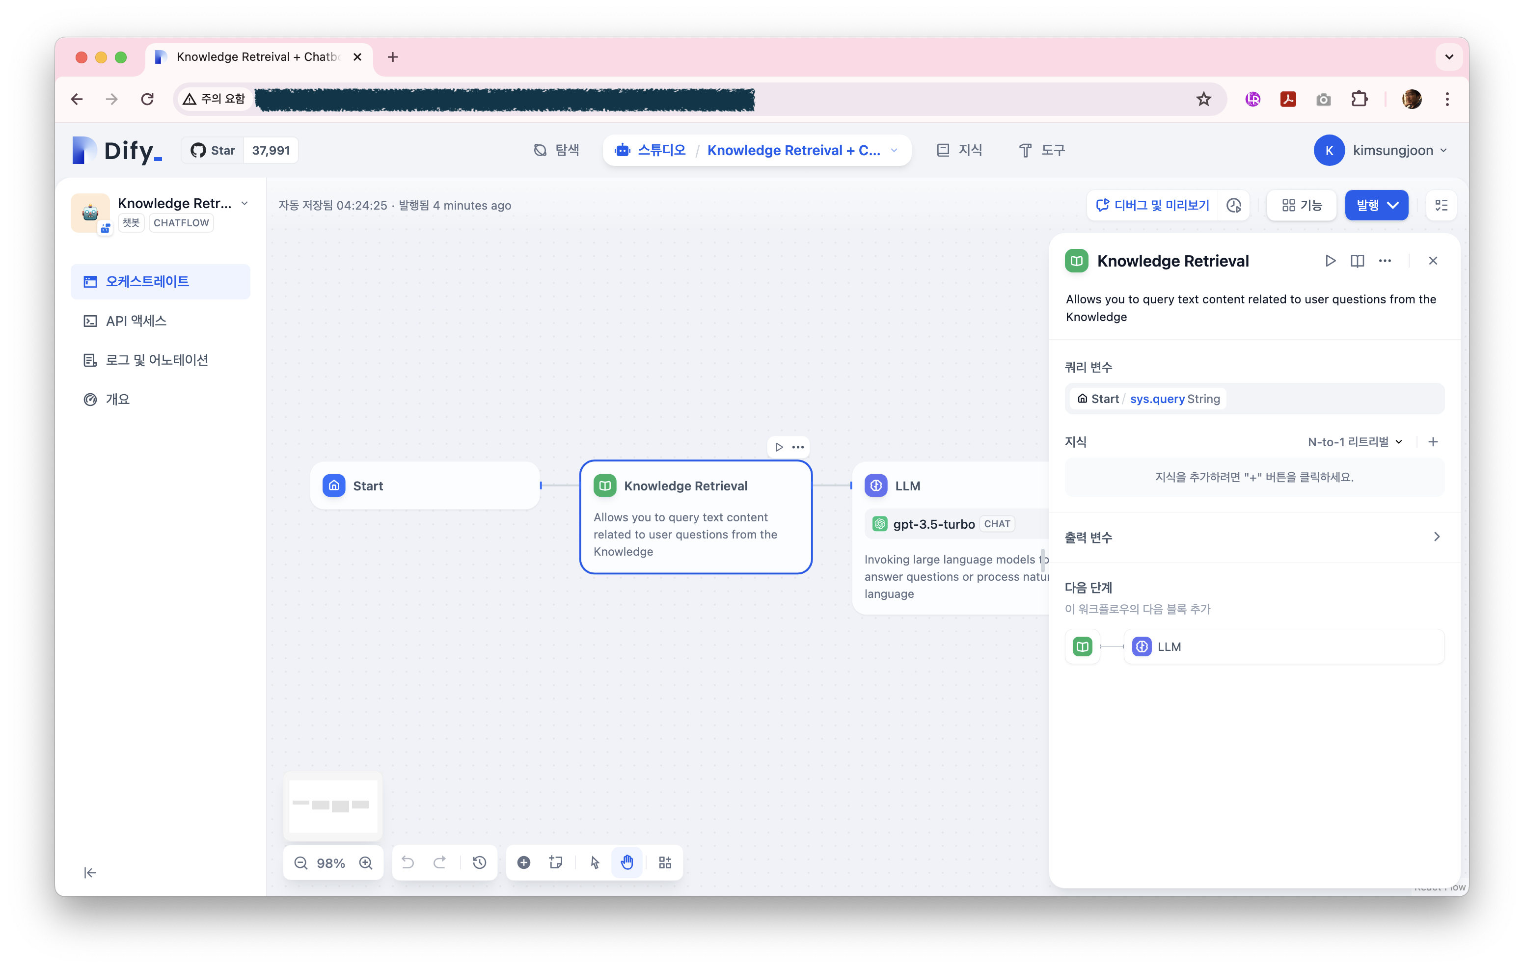Switch to pointer mode
The width and height of the screenshot is (1524, 969).
point(595,862)
